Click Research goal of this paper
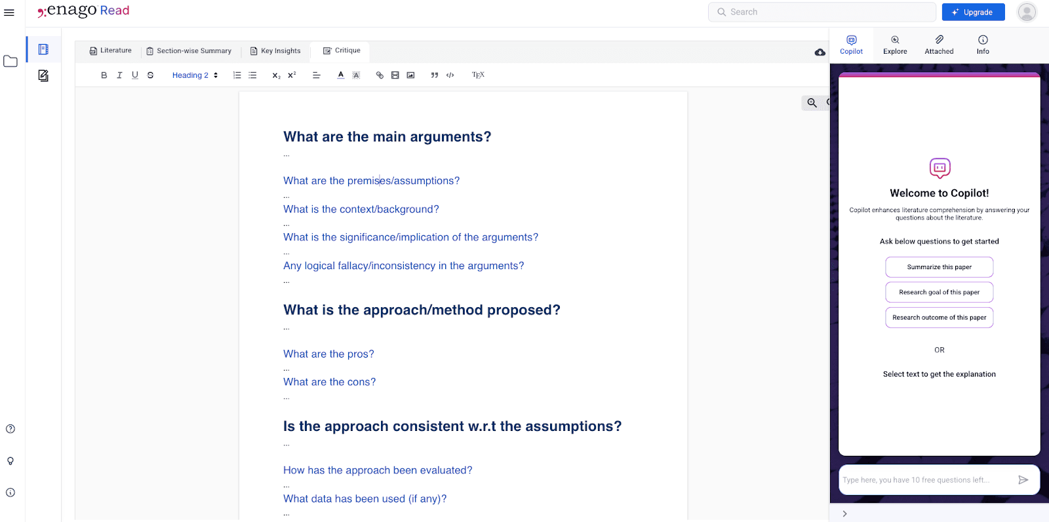This screenshot has height=522, width=1049. pos(939,292)
